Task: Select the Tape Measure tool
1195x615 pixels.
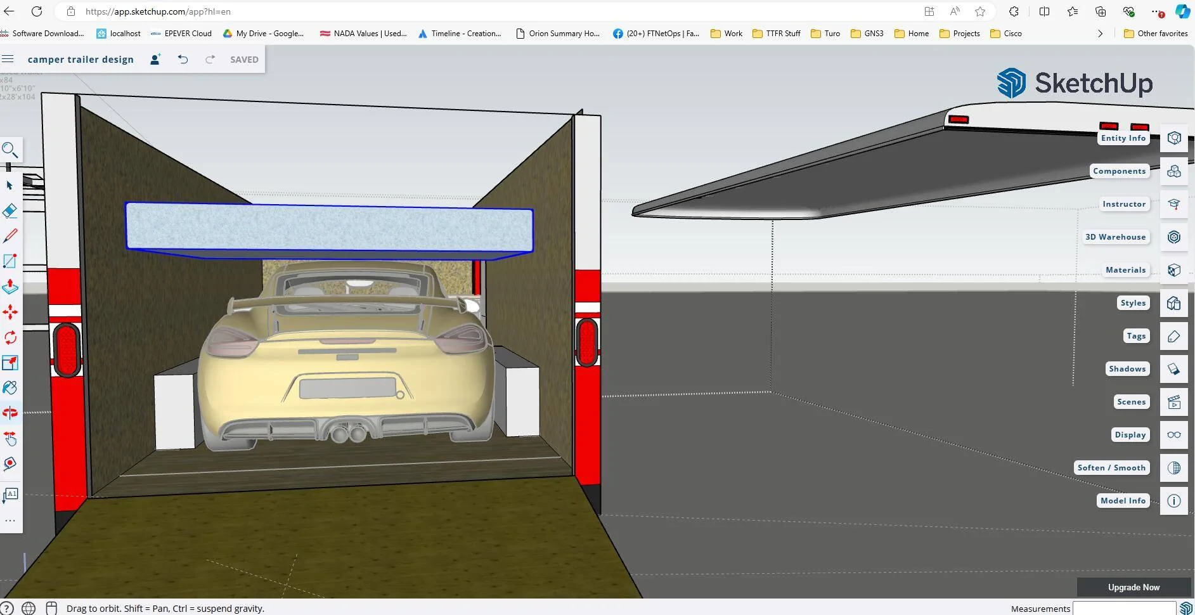Action: click(10, 464)
